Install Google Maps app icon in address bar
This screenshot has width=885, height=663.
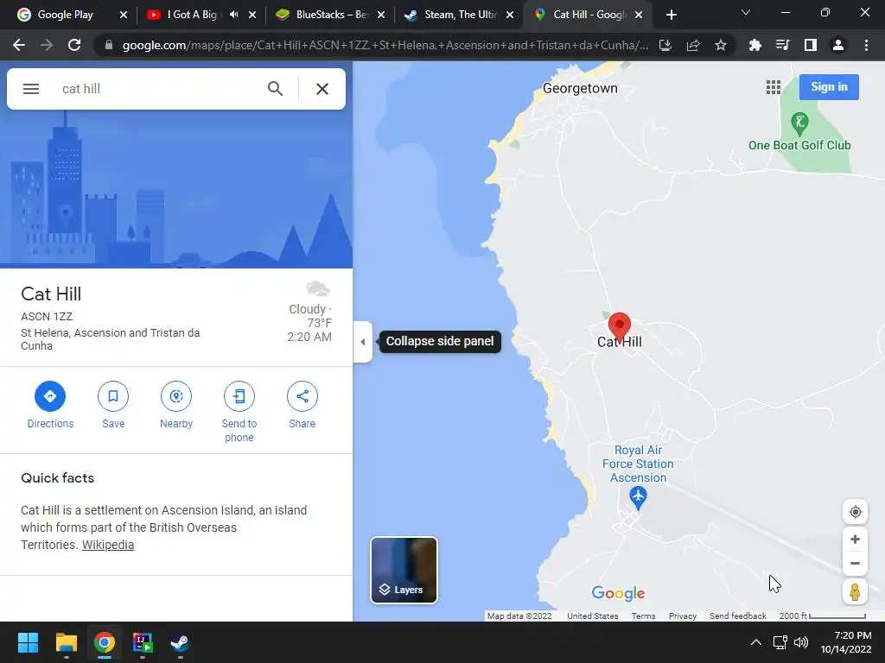665,45
